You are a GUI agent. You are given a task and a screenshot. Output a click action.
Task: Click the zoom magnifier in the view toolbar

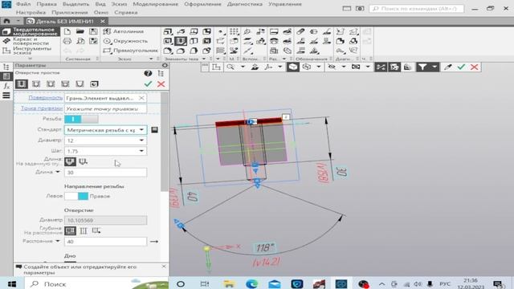coord(230,67)
